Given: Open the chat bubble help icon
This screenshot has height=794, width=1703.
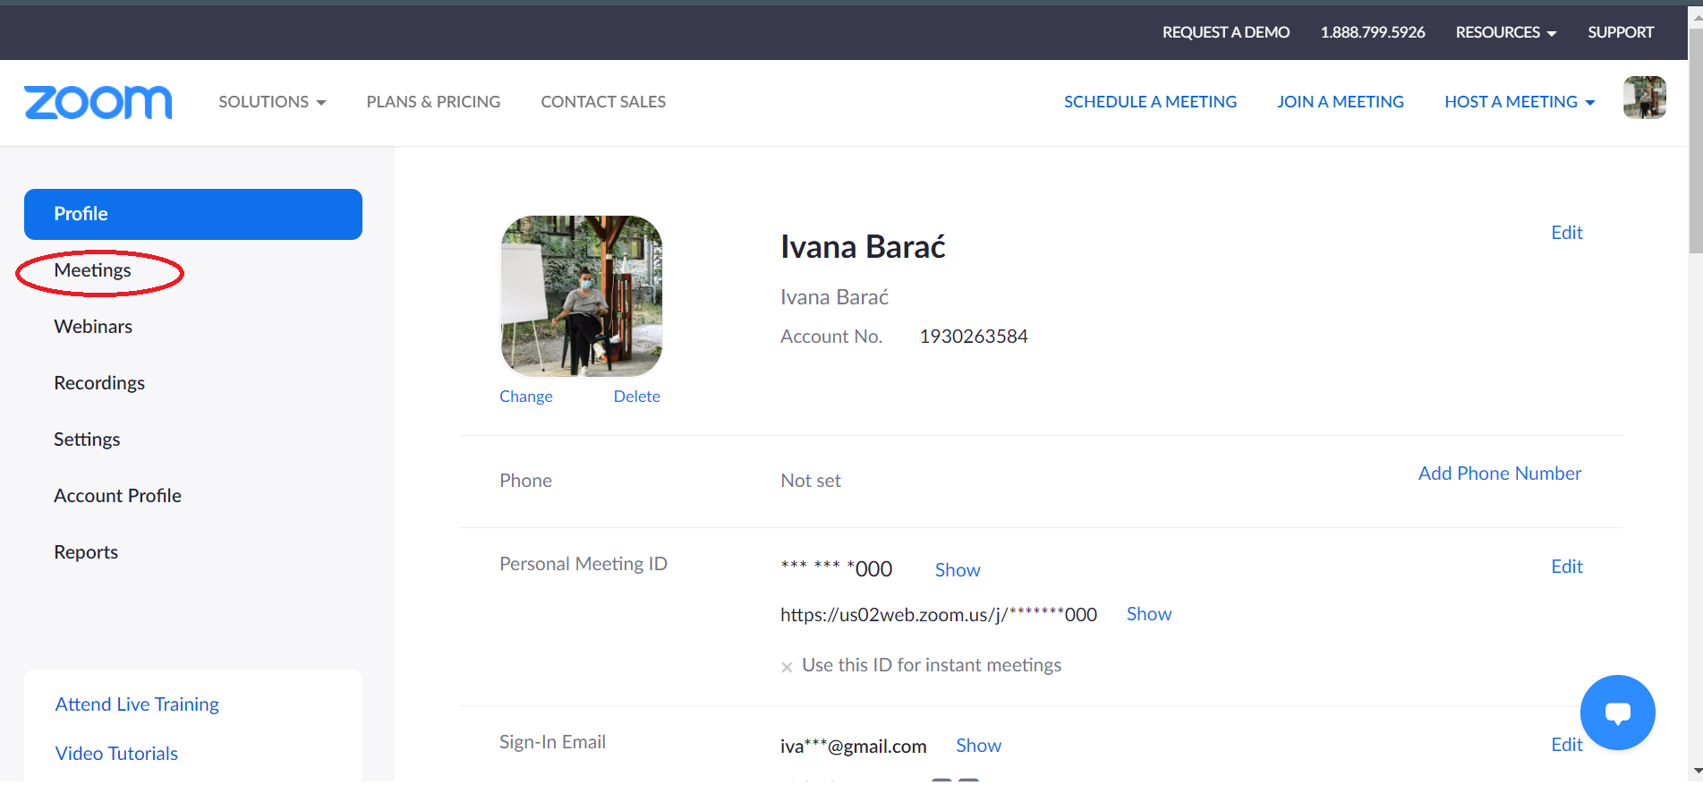Looking at the screenshot, I should [x=1617, y=713].
